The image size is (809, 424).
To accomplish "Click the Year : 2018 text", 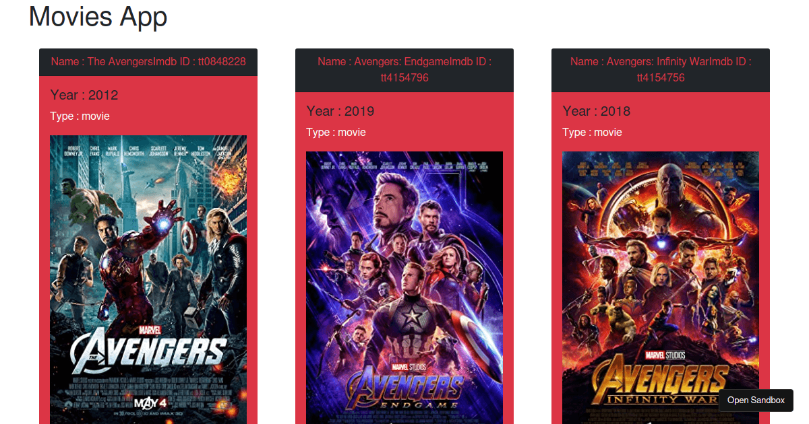I will point(597,111).
